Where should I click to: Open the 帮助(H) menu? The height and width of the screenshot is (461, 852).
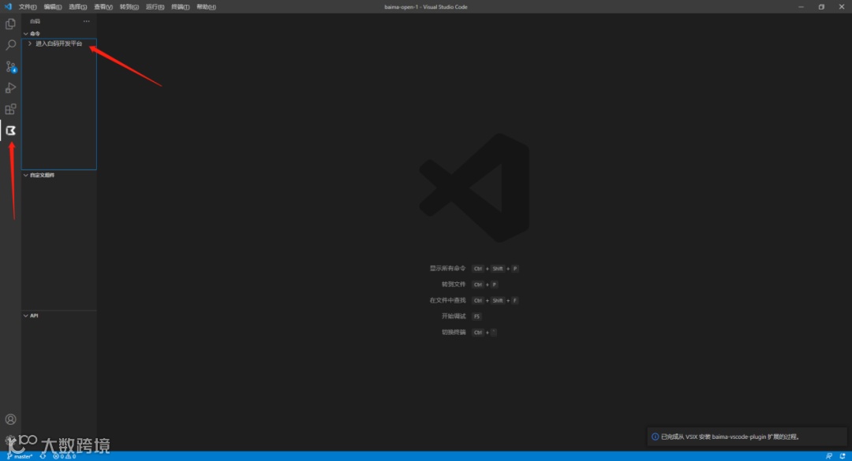(206, 7)
